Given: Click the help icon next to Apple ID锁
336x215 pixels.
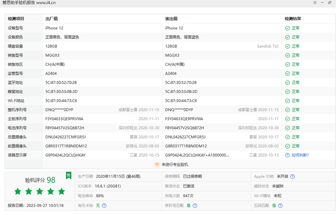Looking at the screenshot, I should 292,177.
